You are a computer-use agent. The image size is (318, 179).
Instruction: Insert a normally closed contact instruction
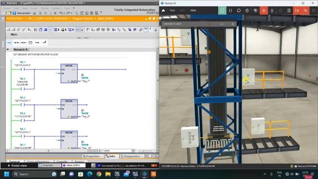(x=16, y=43)
